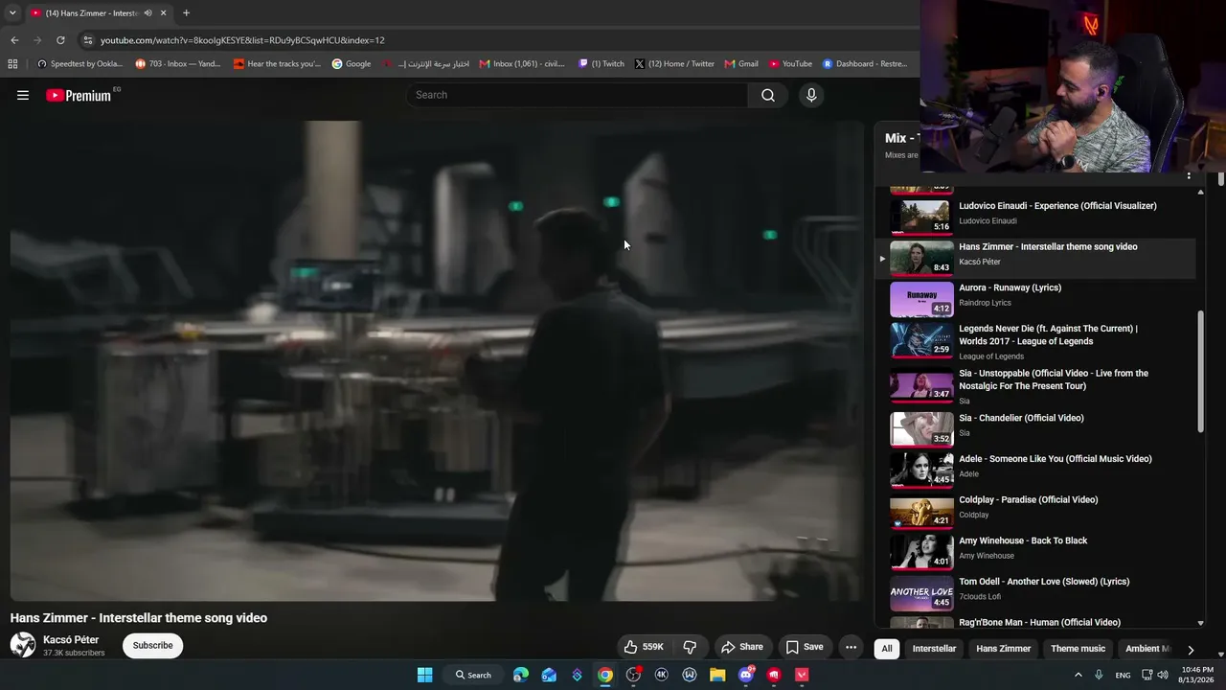Image resolution: width=1226 pixels, height=690 pixels.
Task: Play Aurora Runaway thumbnail
Action: pos(921,298)
